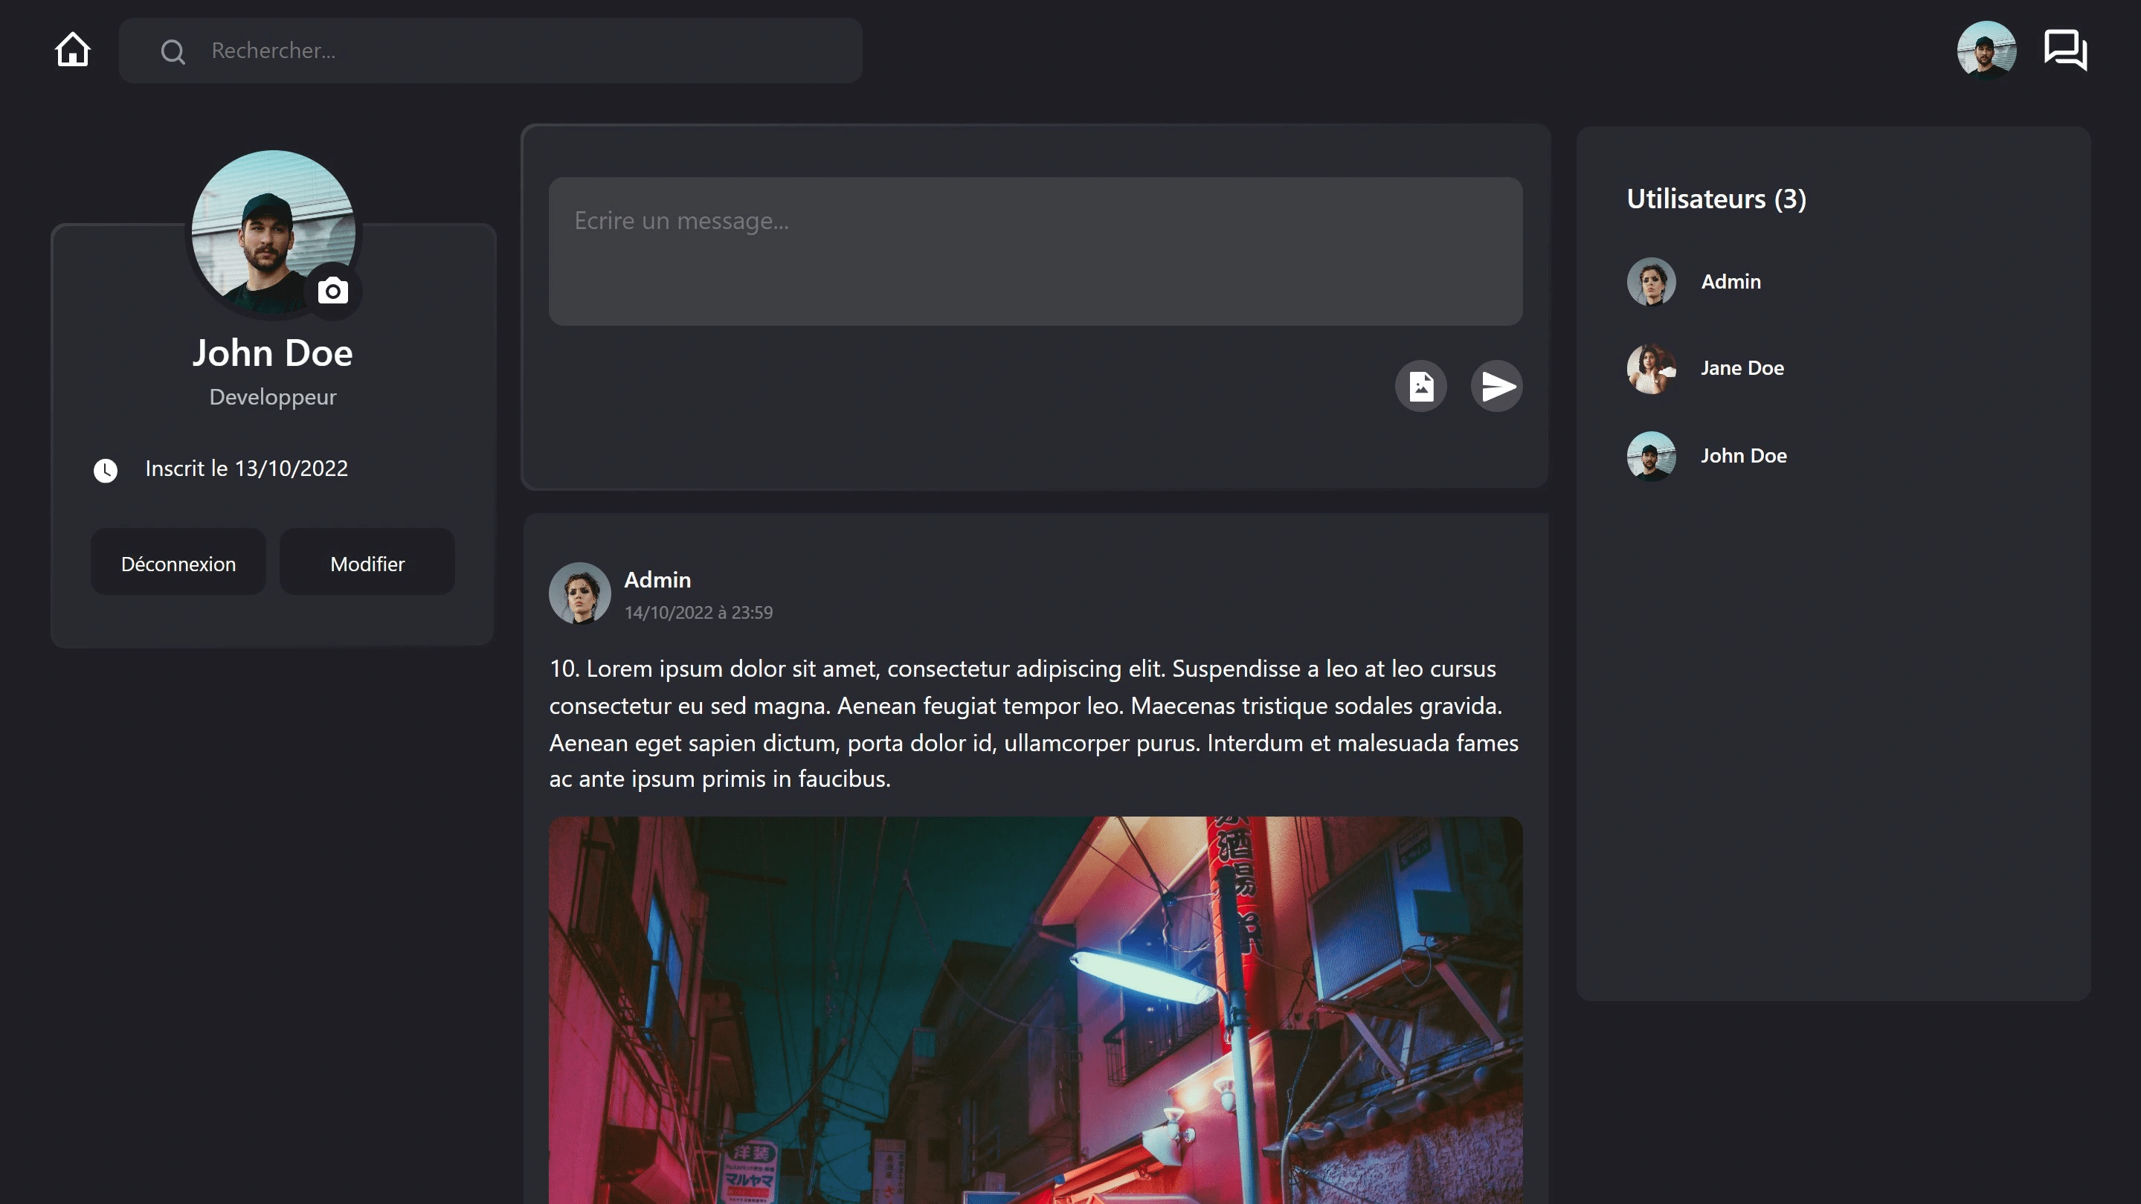Click the camera icon on profile photo

click(332, 291)
